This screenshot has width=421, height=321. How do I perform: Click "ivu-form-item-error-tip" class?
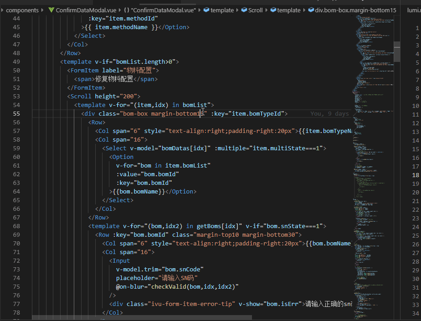point(191,304)
